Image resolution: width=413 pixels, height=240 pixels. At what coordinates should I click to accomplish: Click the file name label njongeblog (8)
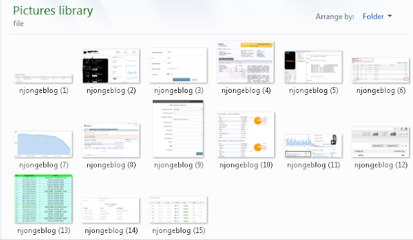(x=111, y=165)
